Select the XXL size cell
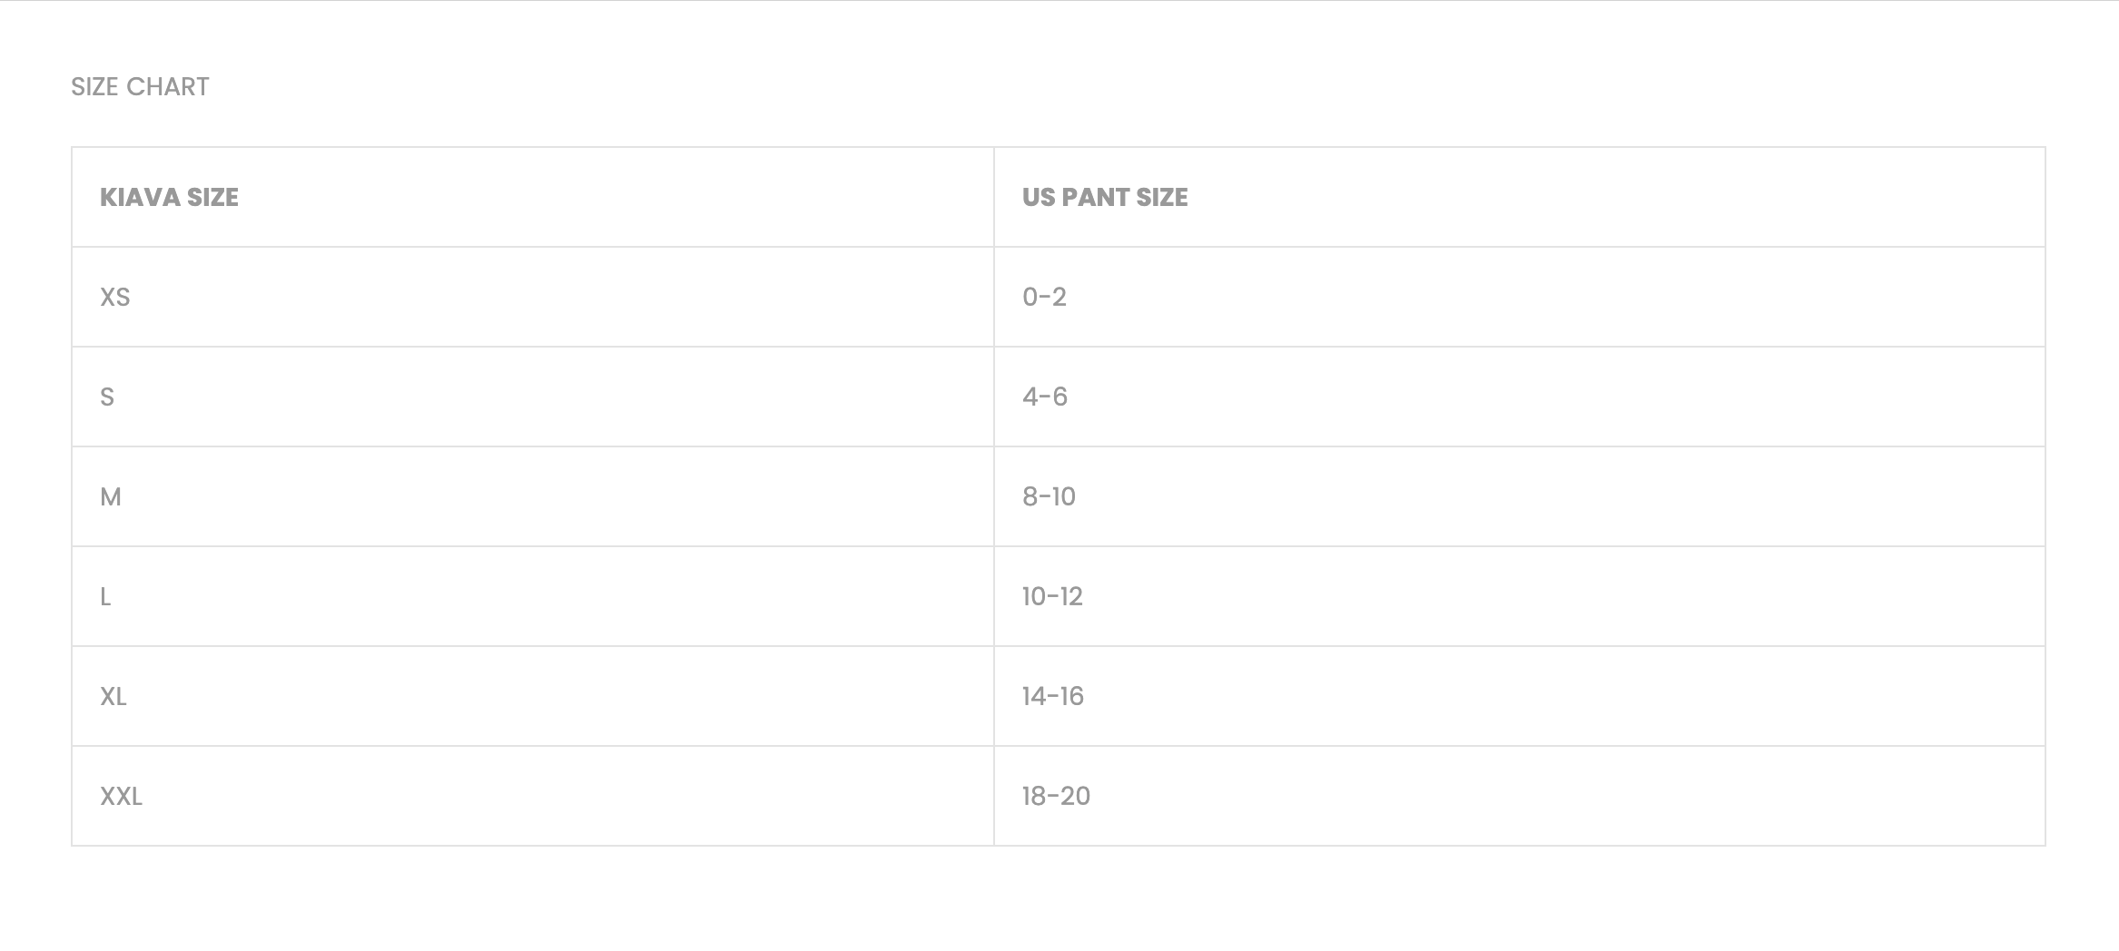The image size is (2119, 951). point(121,797)
